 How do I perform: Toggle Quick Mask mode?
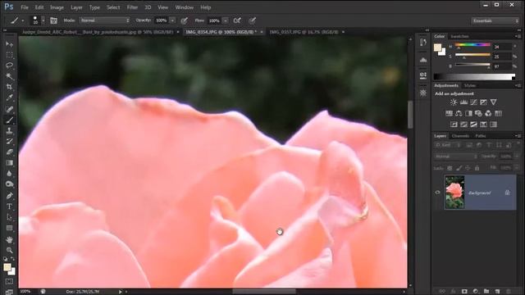(9, 281)
